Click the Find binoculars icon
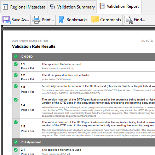155x155 pixels. point(128,20)
